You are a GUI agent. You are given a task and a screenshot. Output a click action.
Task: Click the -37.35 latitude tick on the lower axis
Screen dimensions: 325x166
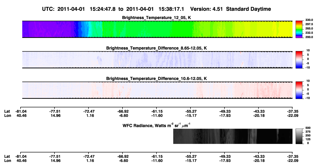(292, 157)
